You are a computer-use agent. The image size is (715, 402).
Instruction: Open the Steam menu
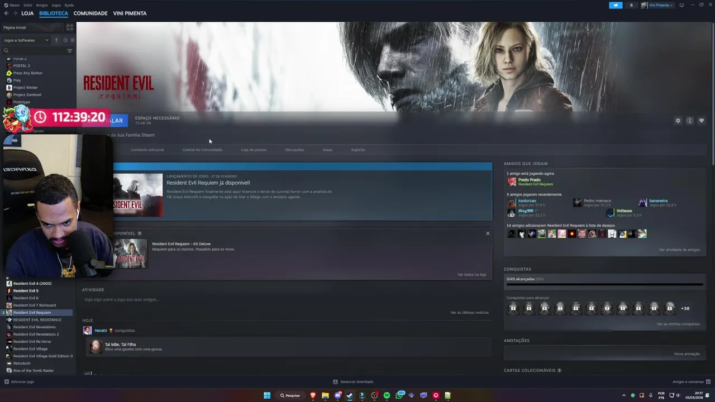[x=12, y=5]
